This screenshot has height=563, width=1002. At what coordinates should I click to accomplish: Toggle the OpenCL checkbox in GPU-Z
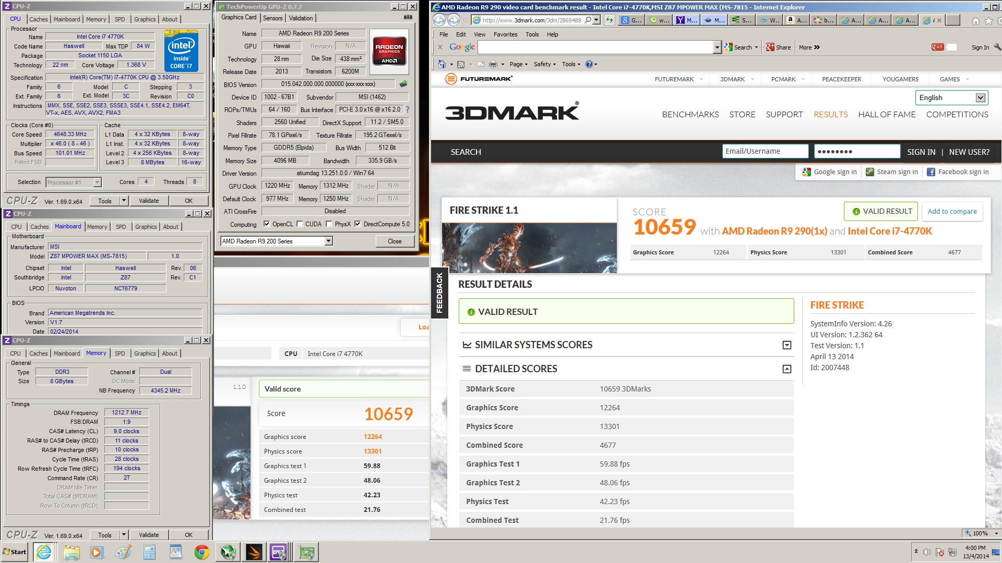coord(267,224)
